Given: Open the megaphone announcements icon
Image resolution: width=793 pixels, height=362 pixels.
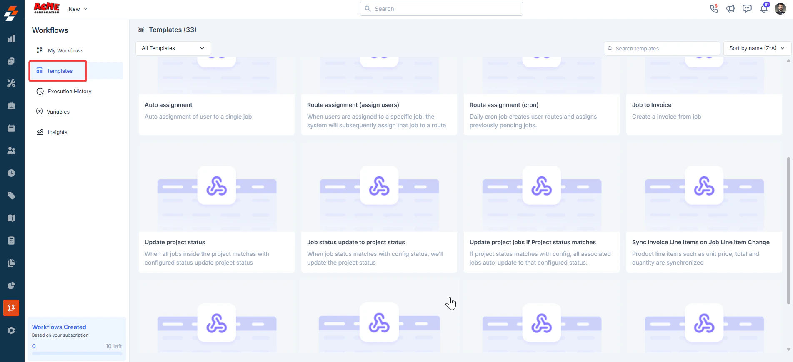Looking at the screenshot, I should [x=730, y=9].
